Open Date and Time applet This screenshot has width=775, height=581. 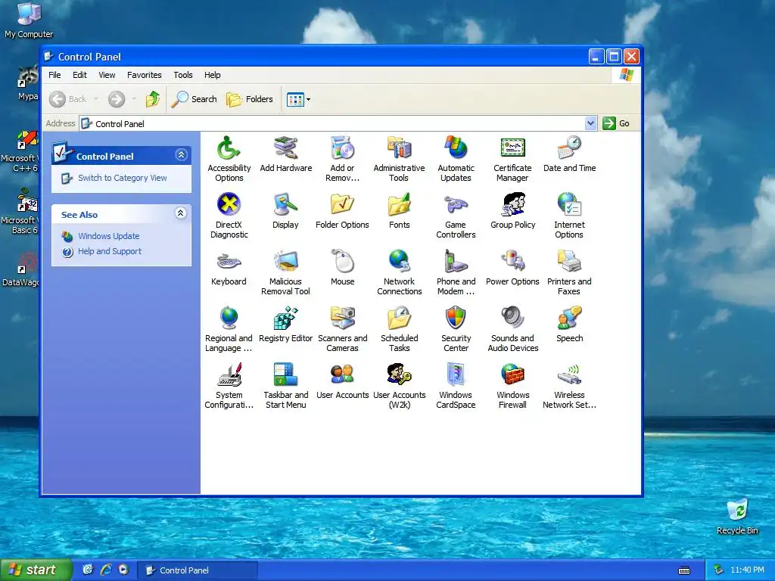click(569, 148)
